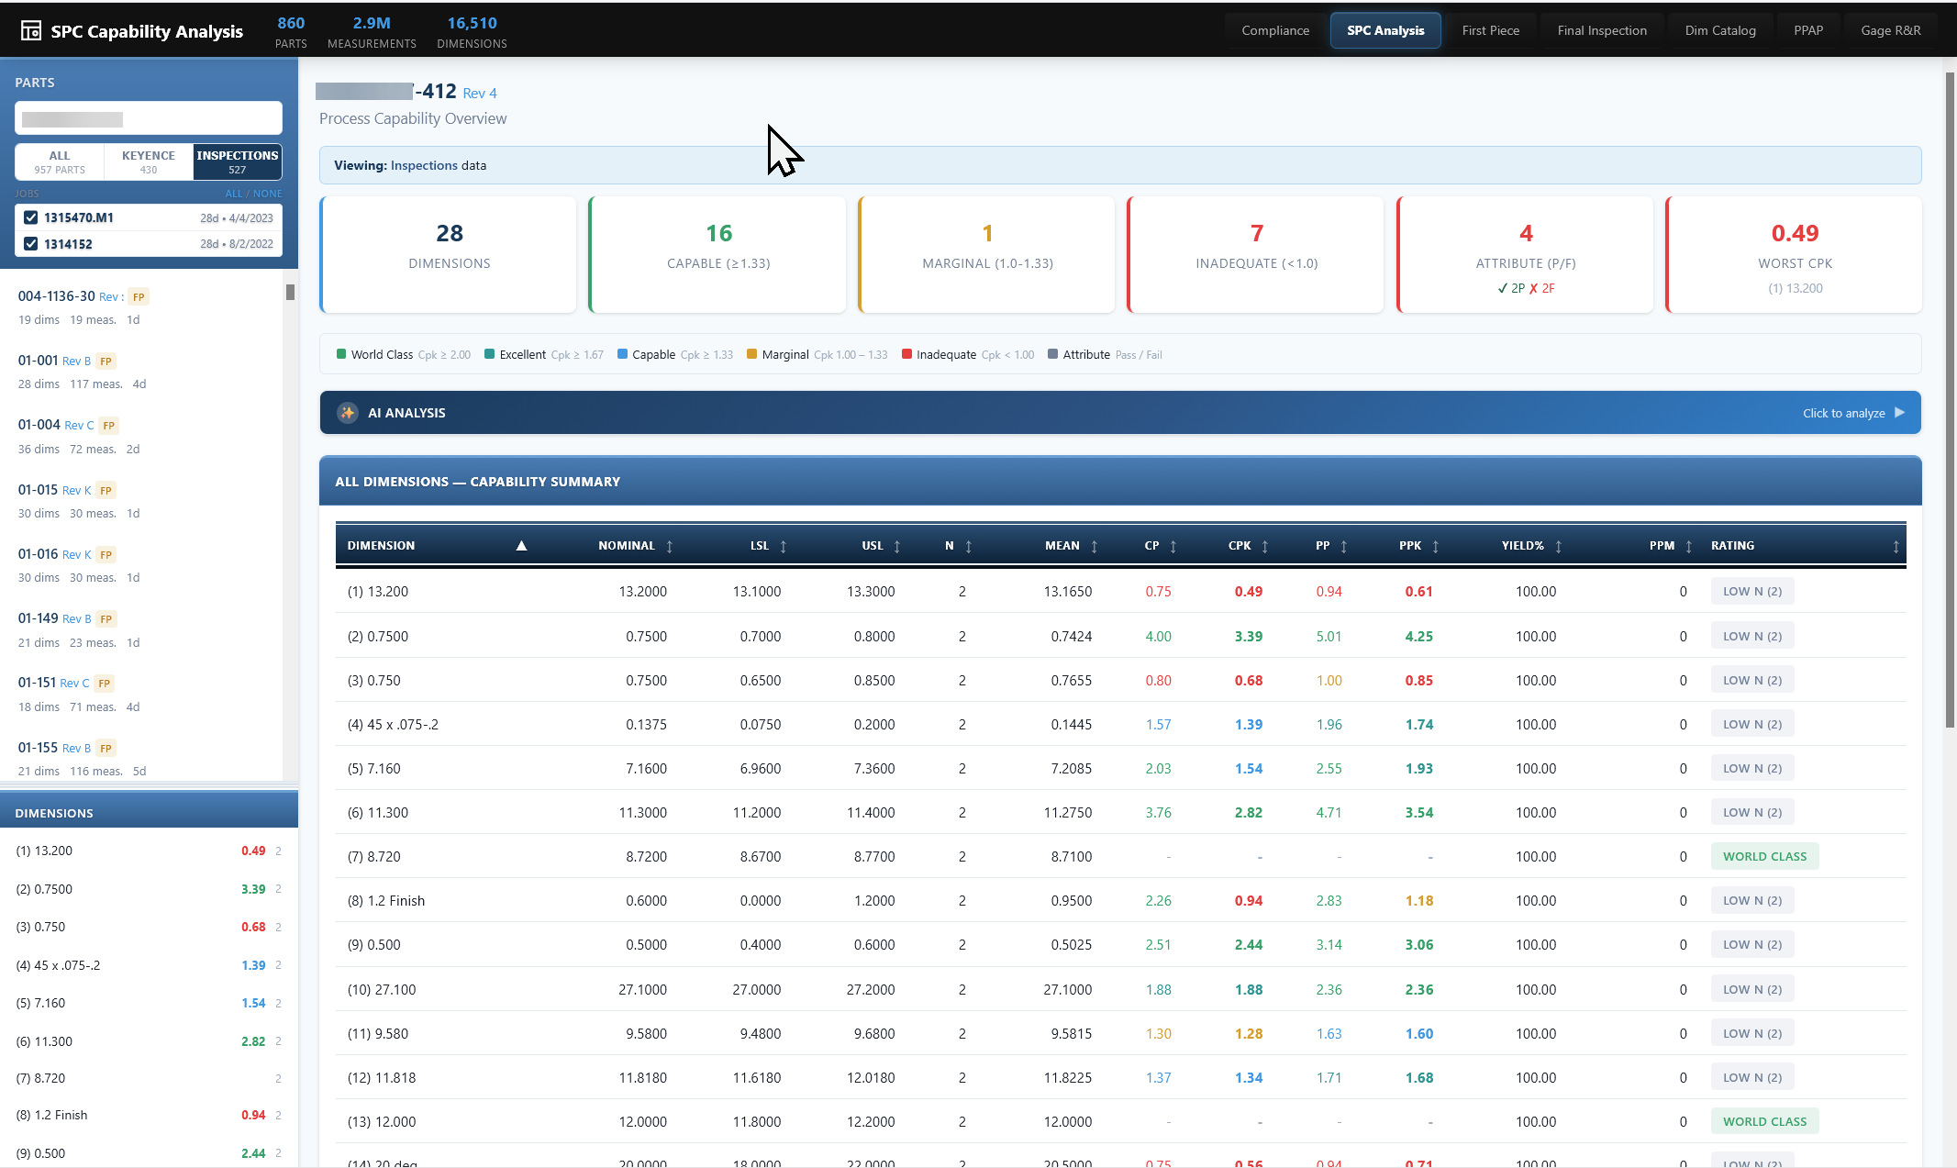Click the SPC Capability Analysis logo icon
The image size is (1957, 1168).
[30, 31]
